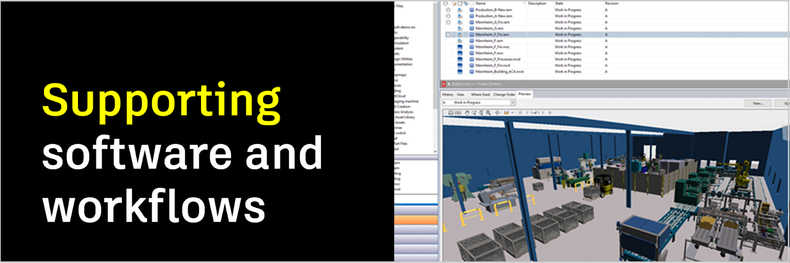Click status circle in Mannheim_F_Fin.iam row

(448, 34)
